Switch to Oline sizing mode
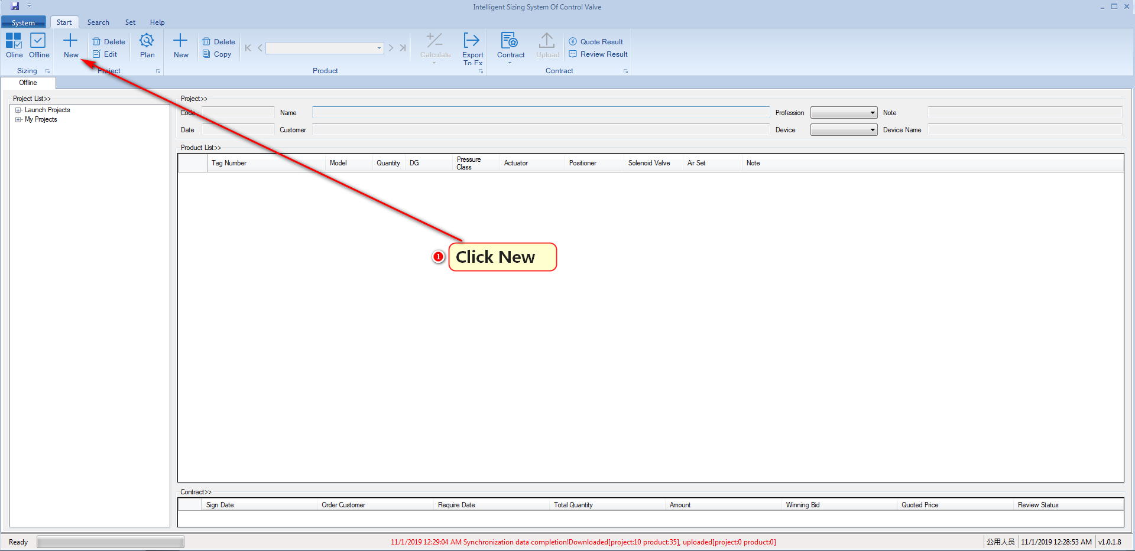Viewport: 1135px width, 551px height. coord(14,45)
